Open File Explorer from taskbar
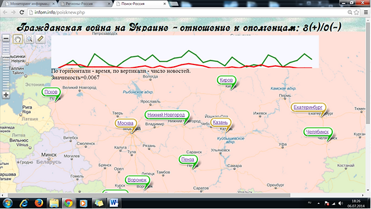The width and height of the screenshot is (371, 209). point(54,203)
